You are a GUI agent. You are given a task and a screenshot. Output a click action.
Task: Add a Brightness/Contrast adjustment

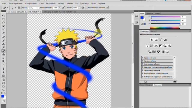pyautogui.click(x=152, y=40)
